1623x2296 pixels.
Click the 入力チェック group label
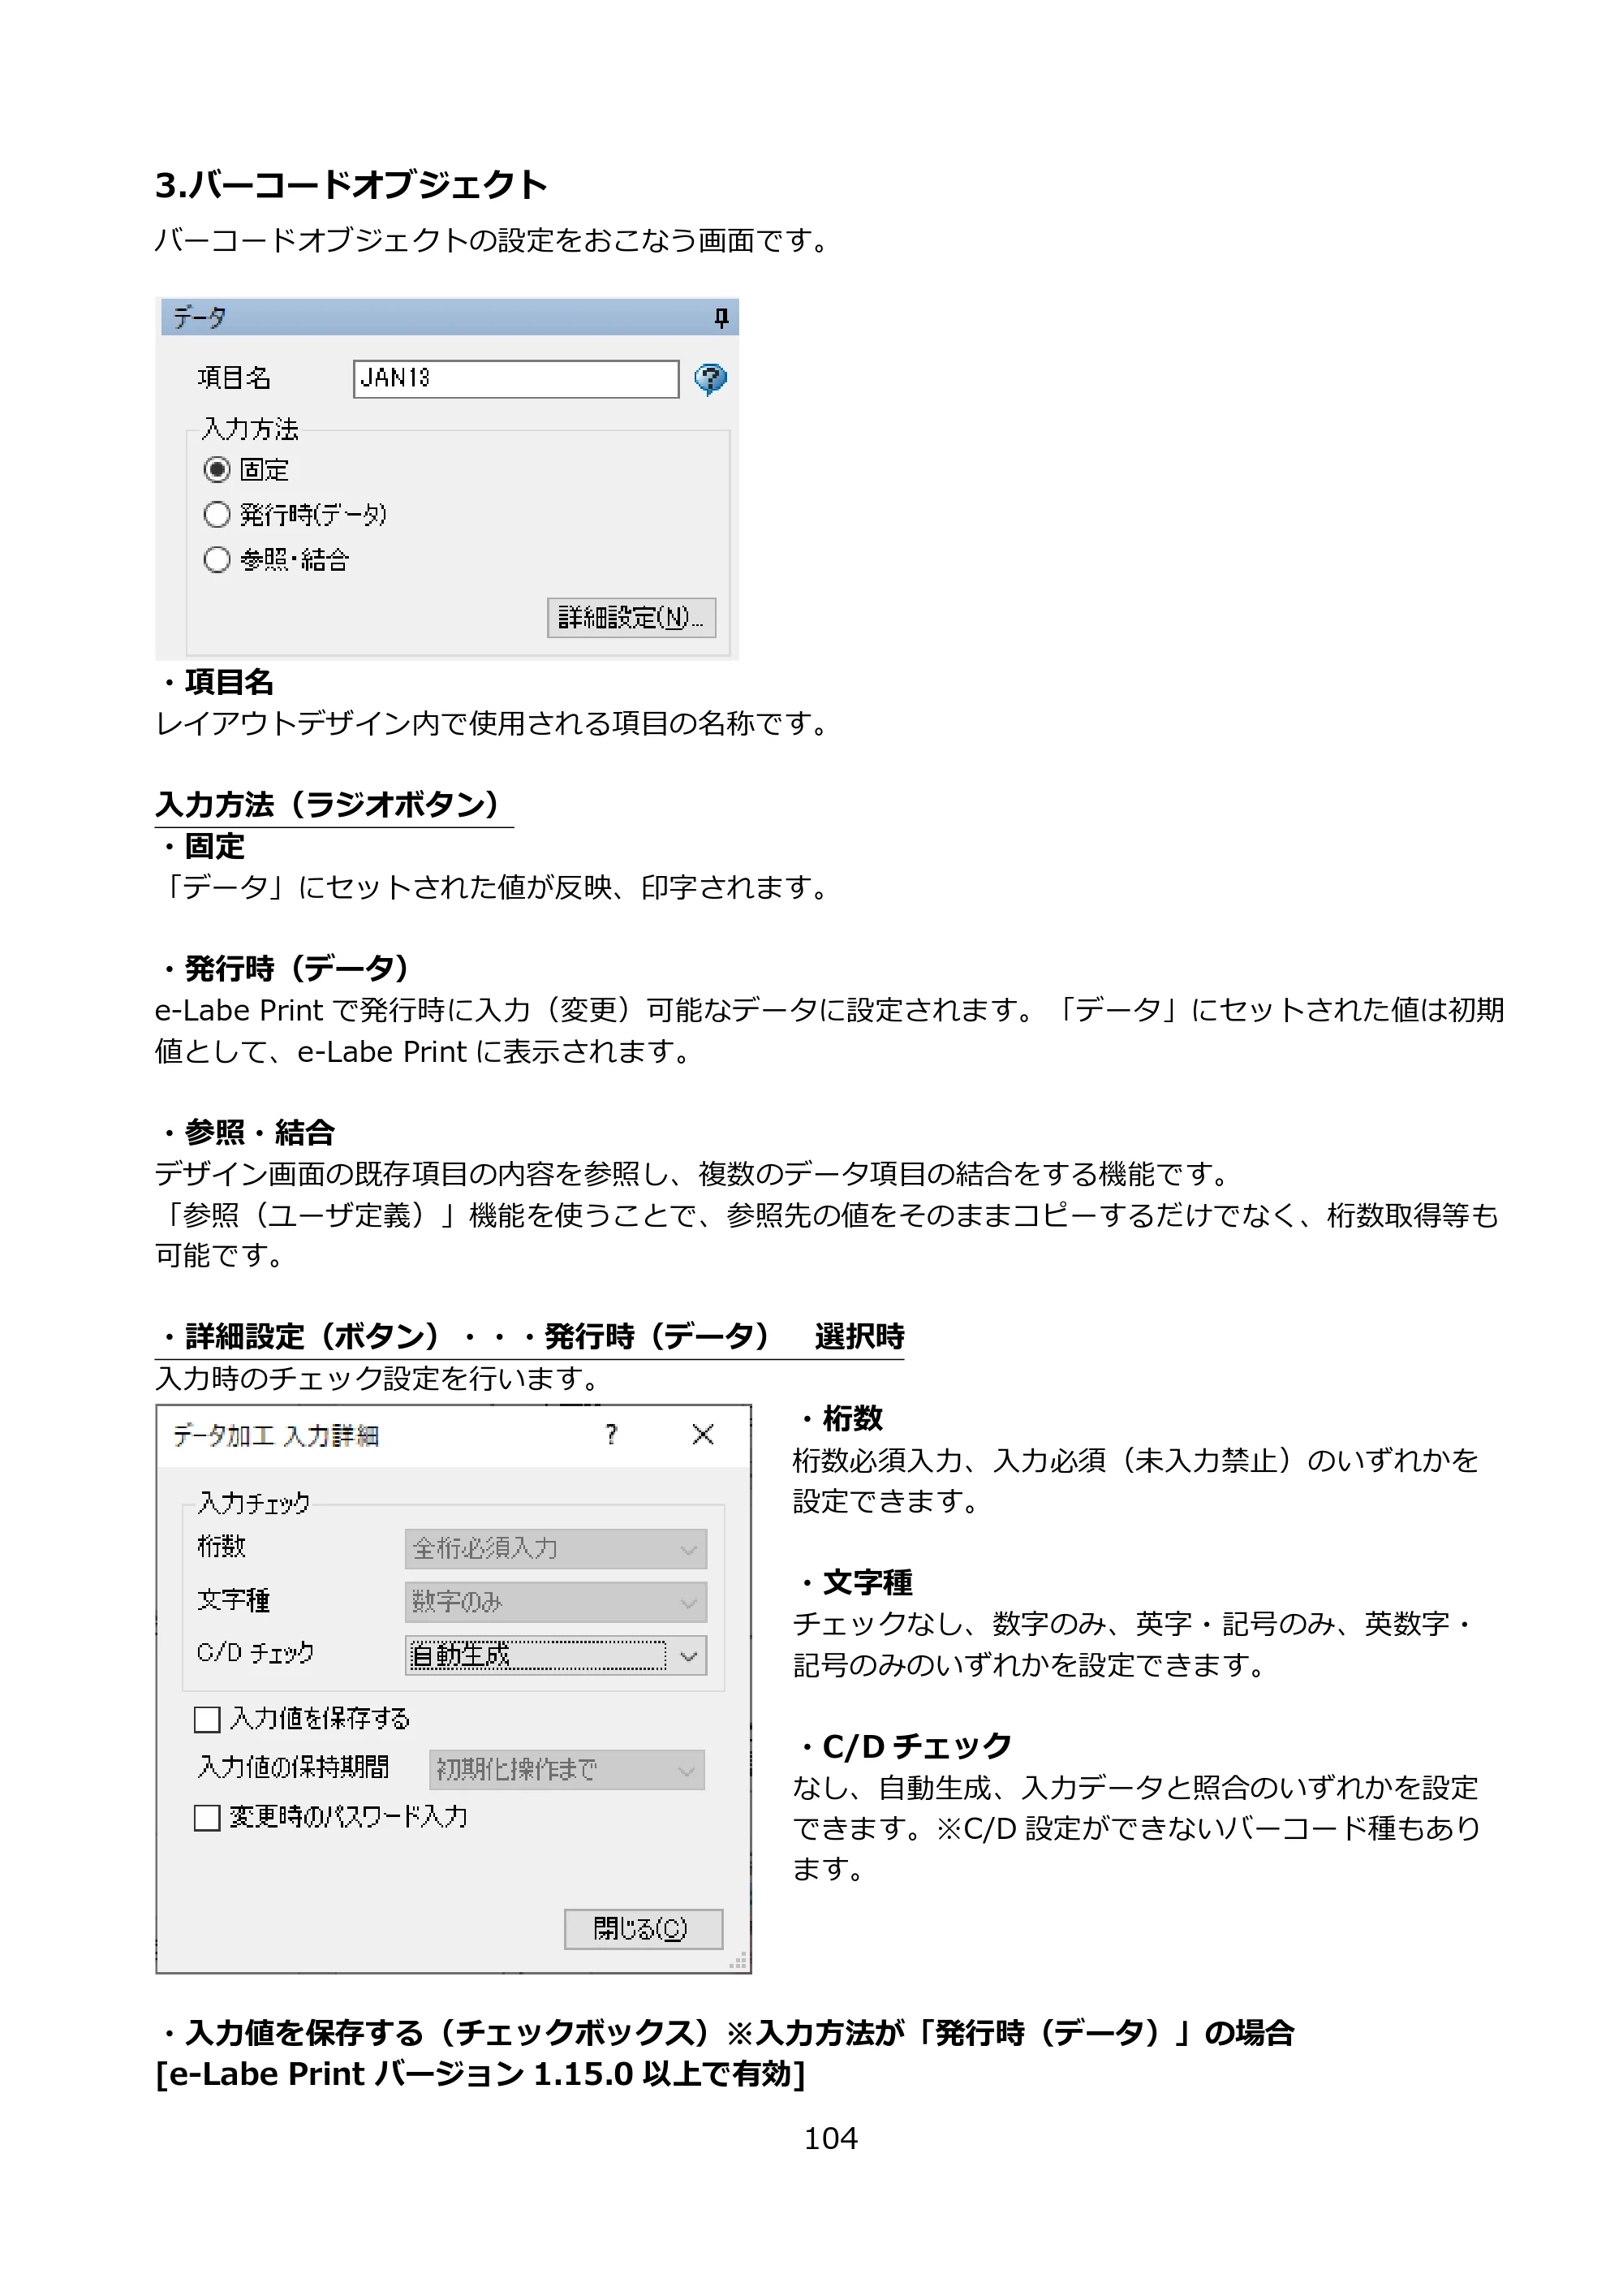click(x=254, y=1502)
